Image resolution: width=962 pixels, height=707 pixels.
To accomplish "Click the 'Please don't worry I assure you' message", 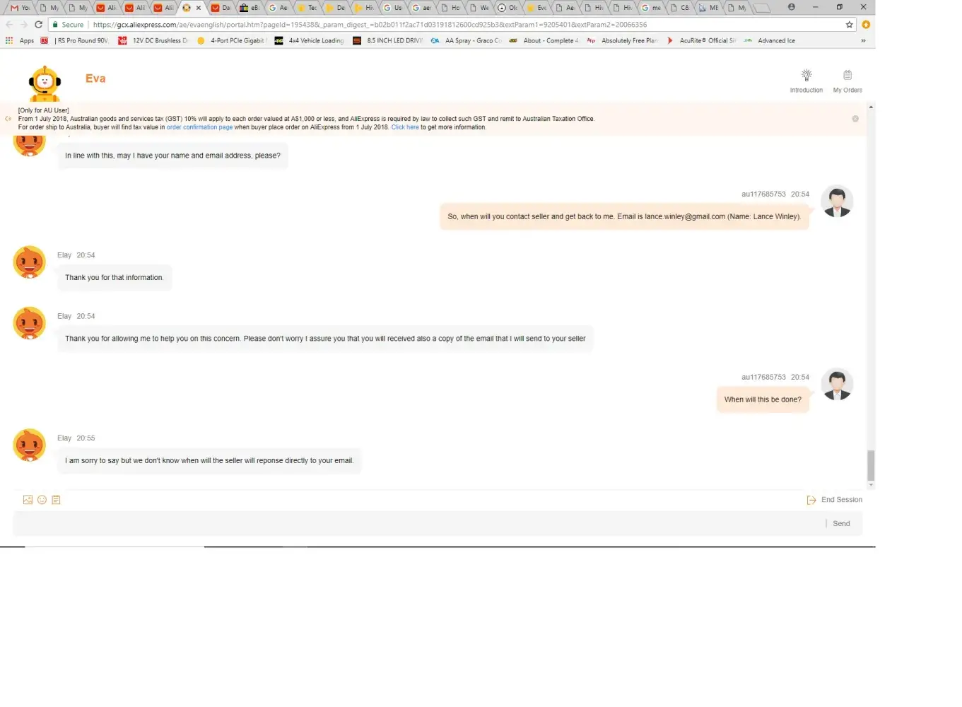I will pyautogui.click(x=325, y=339).
